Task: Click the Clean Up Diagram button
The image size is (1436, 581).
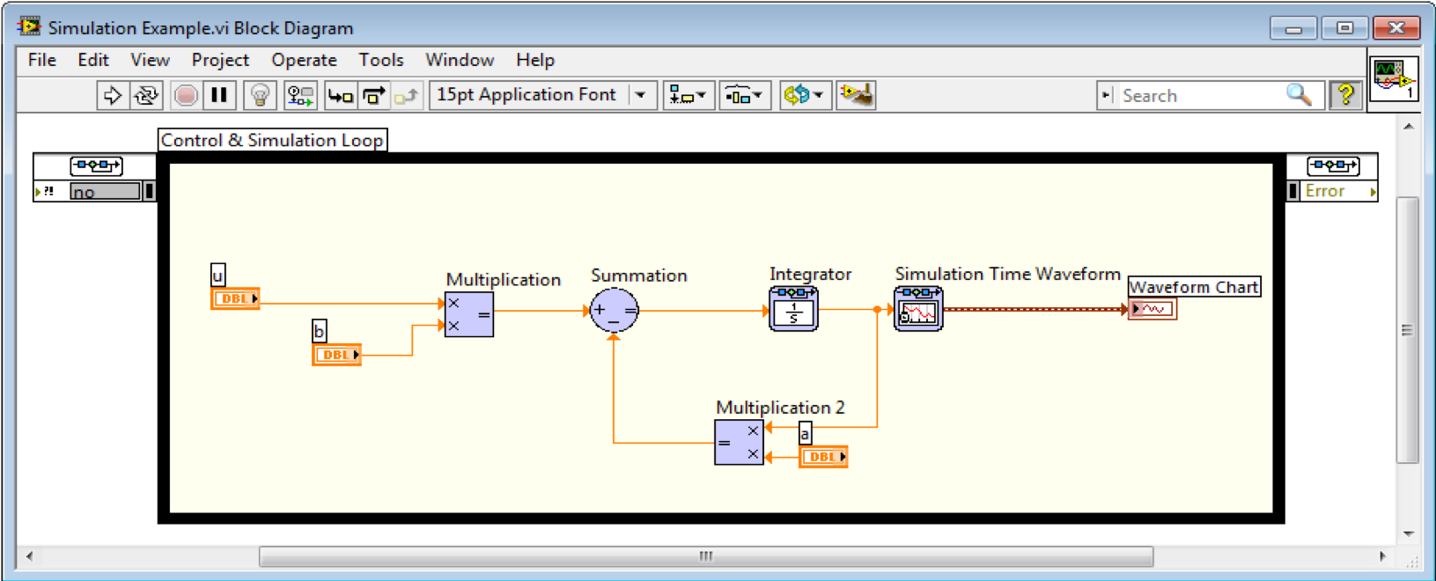Action: (856, 95)
